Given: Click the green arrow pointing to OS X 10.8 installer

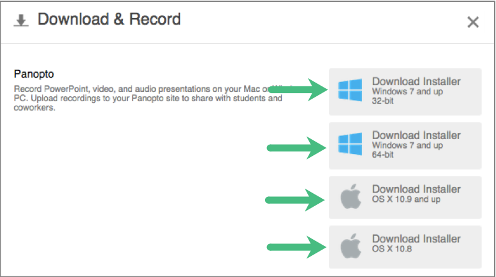Looking at the screenshot, I should (296, 247).
